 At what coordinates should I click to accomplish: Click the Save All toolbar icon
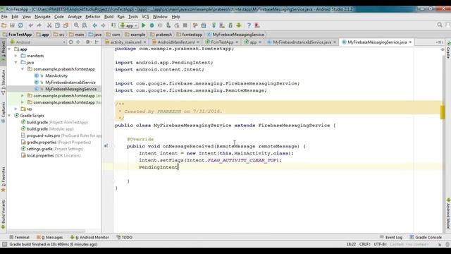point(12,25)
